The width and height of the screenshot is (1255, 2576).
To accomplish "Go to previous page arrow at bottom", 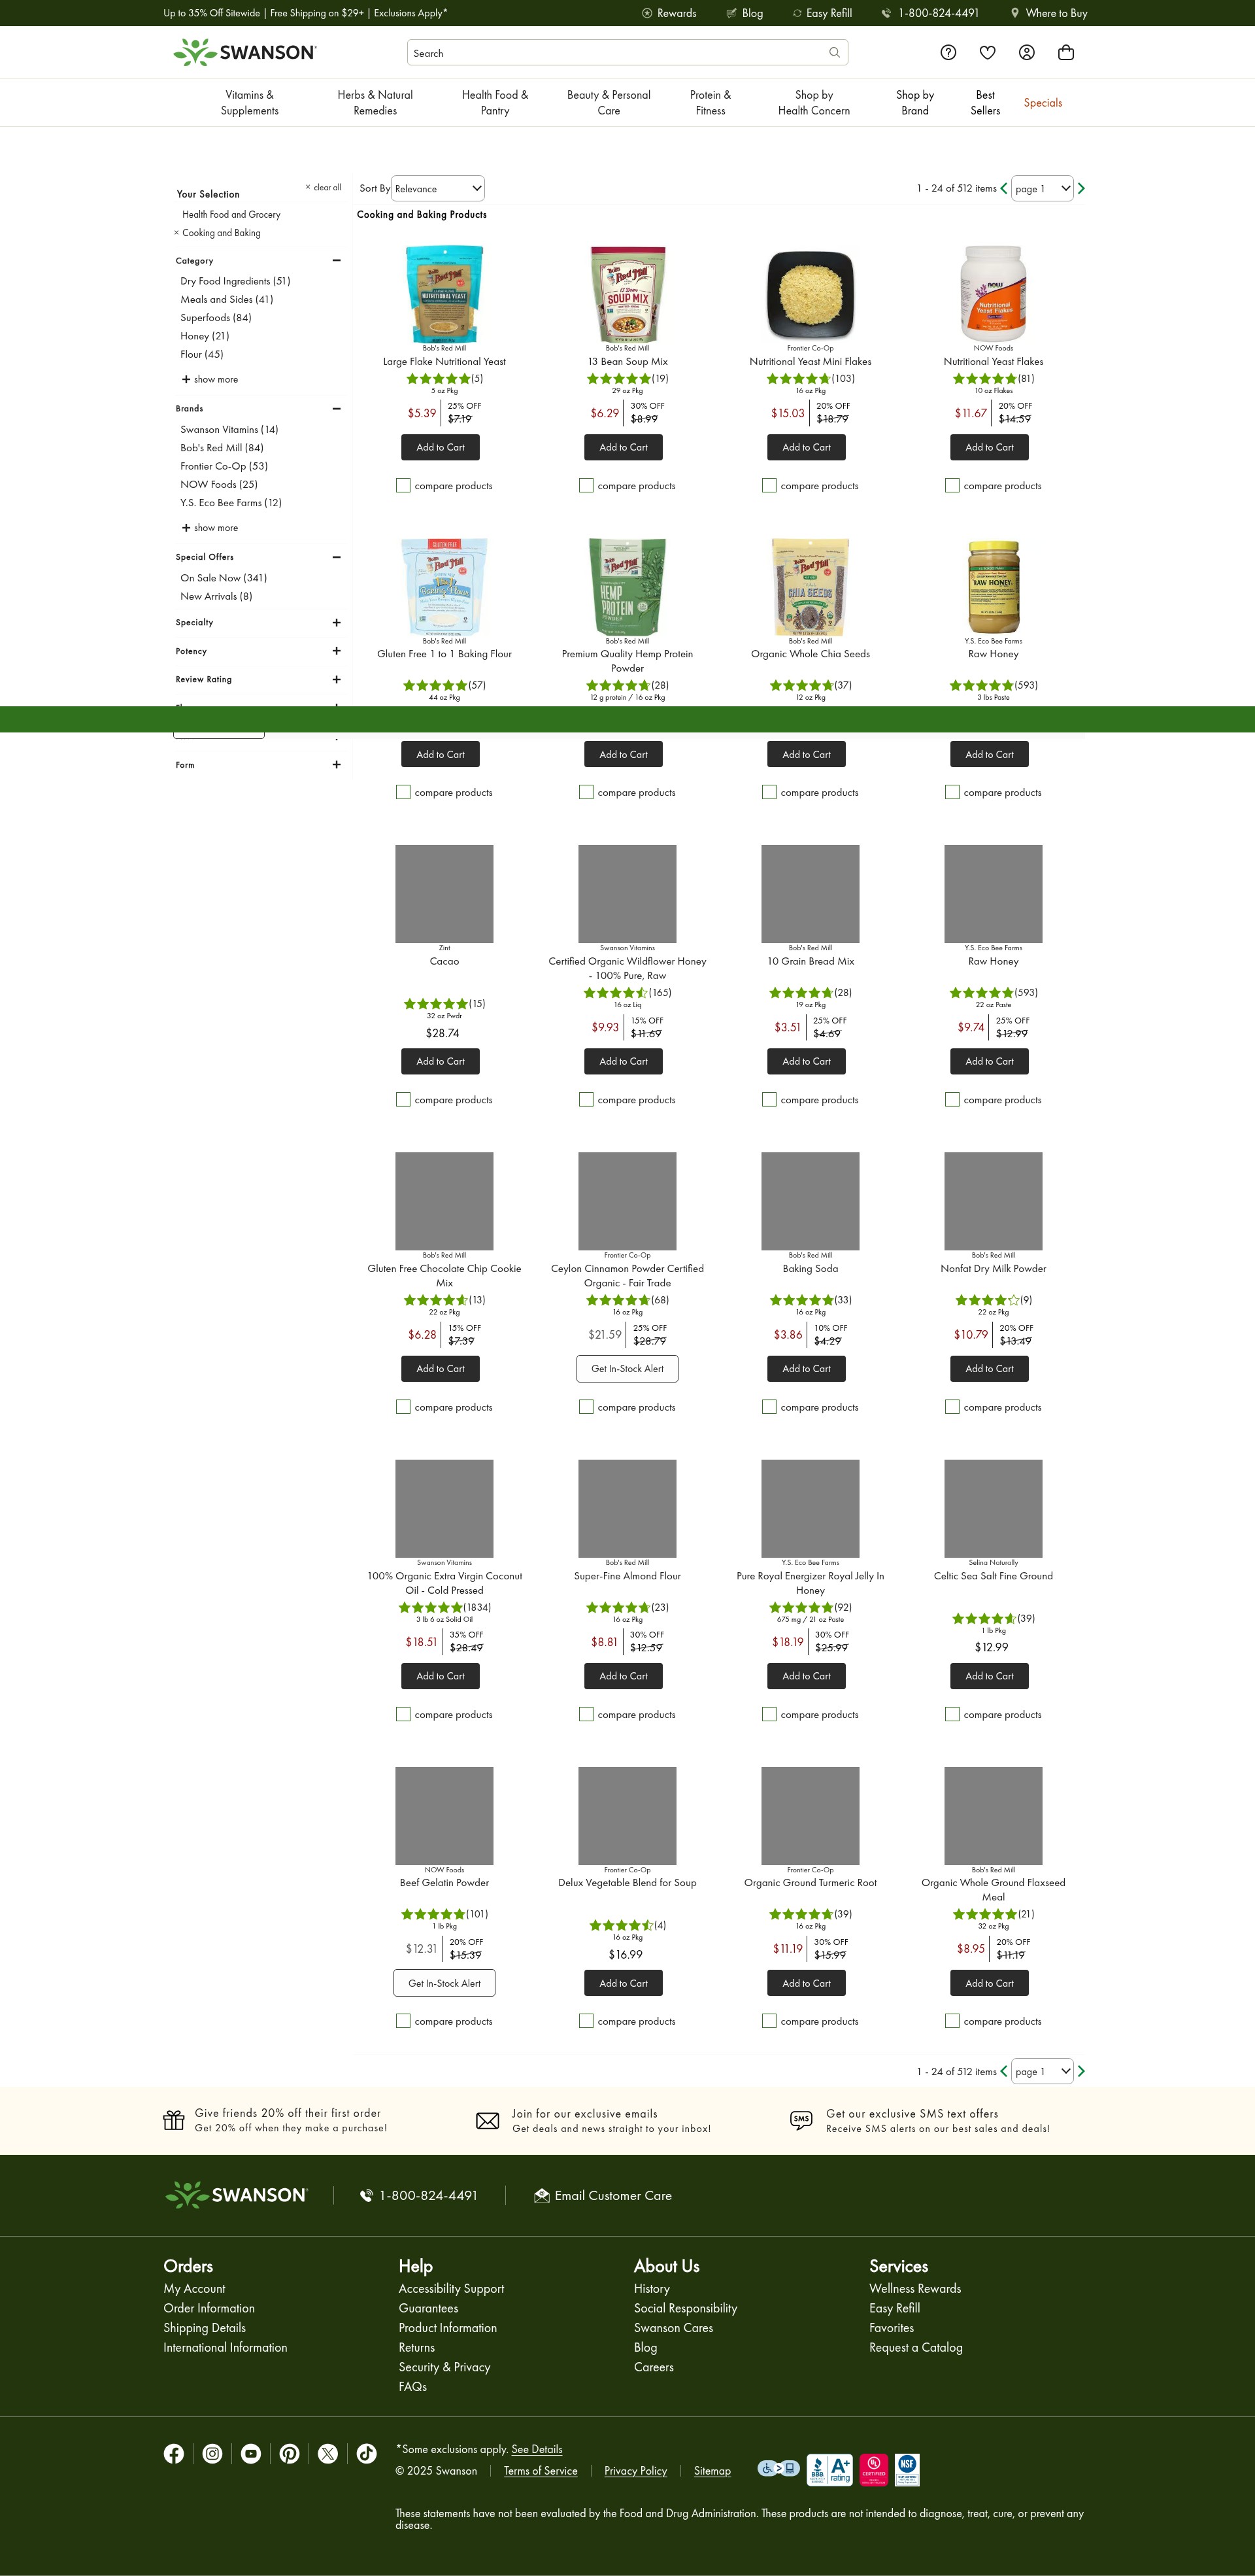I will pyautogui.click(x=1004, y=2071).
